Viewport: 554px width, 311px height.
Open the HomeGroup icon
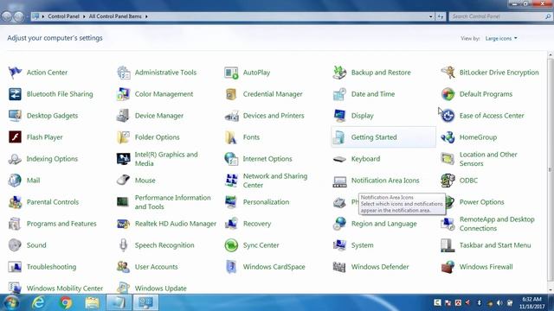tap(448, 137)
